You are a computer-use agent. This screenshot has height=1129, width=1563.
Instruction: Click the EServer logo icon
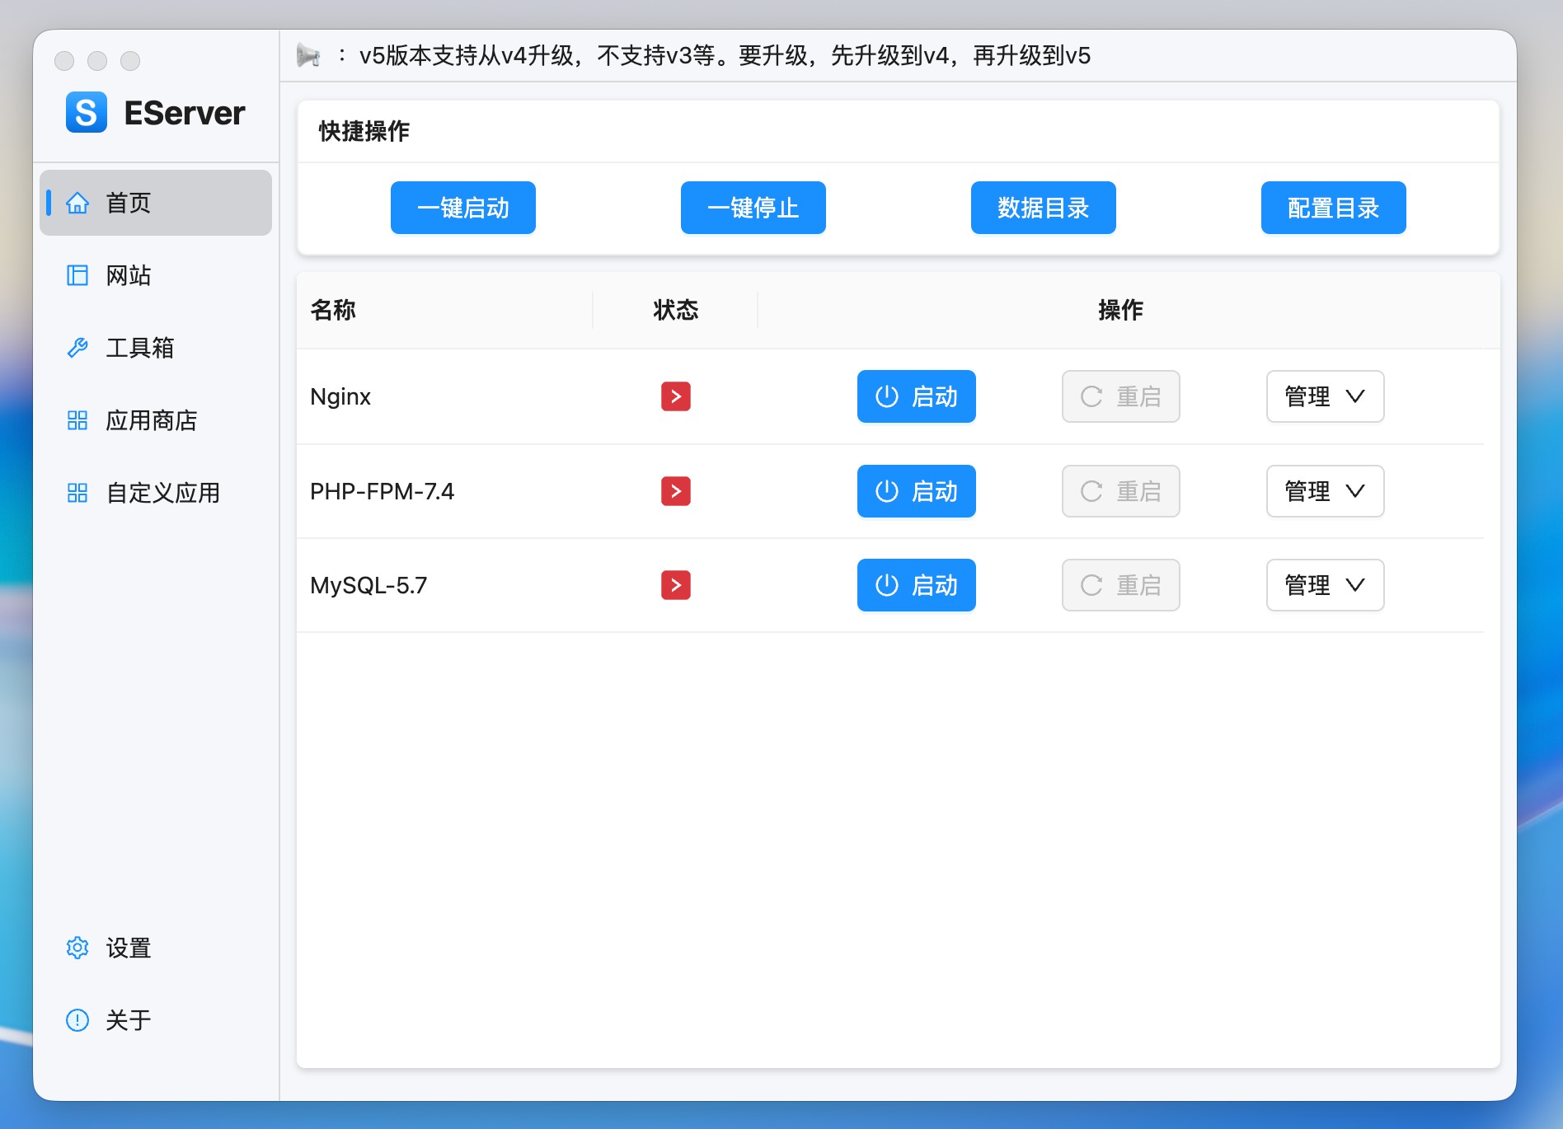87,112
